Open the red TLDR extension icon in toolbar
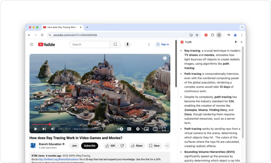This screenshot has width=271, height=163. [x=206, y=35]
